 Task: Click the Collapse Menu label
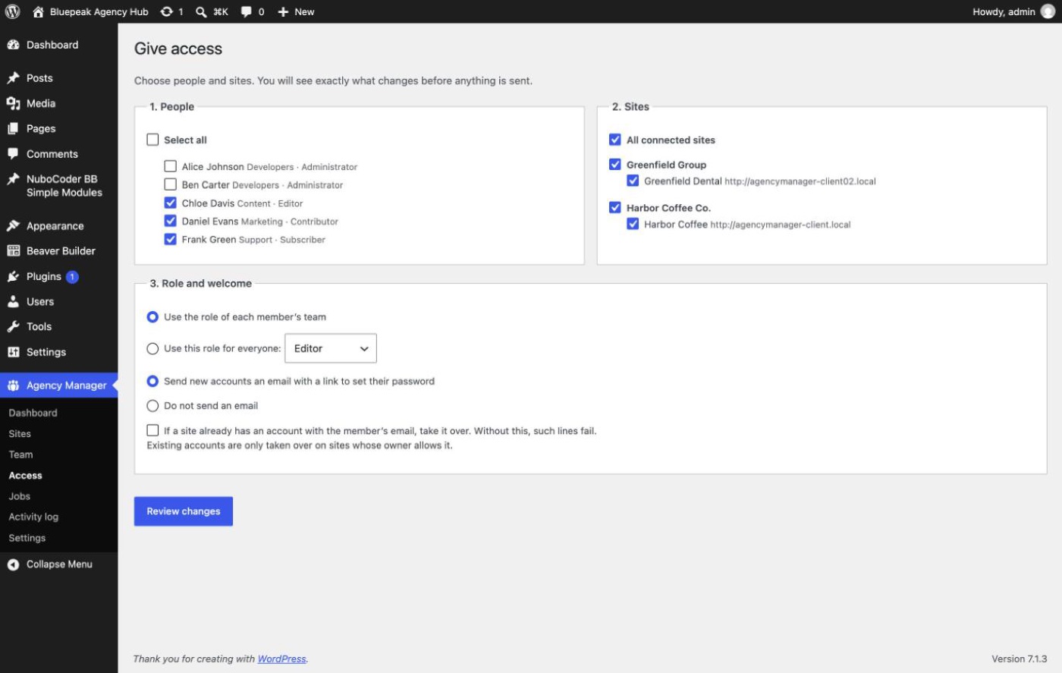59,565
